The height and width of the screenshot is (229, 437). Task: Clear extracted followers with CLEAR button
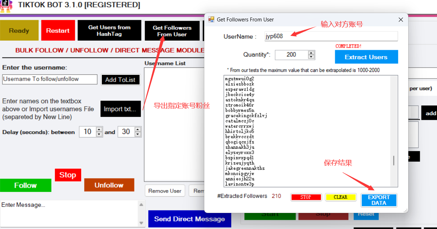tap(340, 197)
